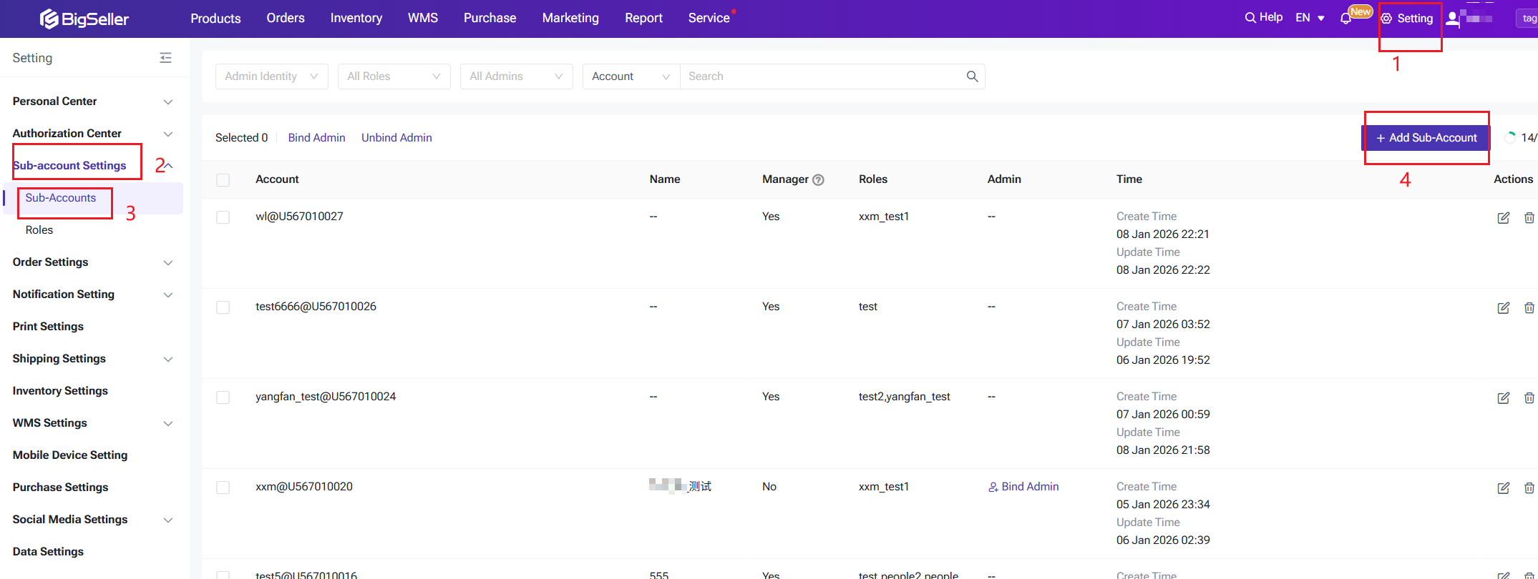Open the All Roles filter dropdown

pyautogui.click(x=394, y=76)
